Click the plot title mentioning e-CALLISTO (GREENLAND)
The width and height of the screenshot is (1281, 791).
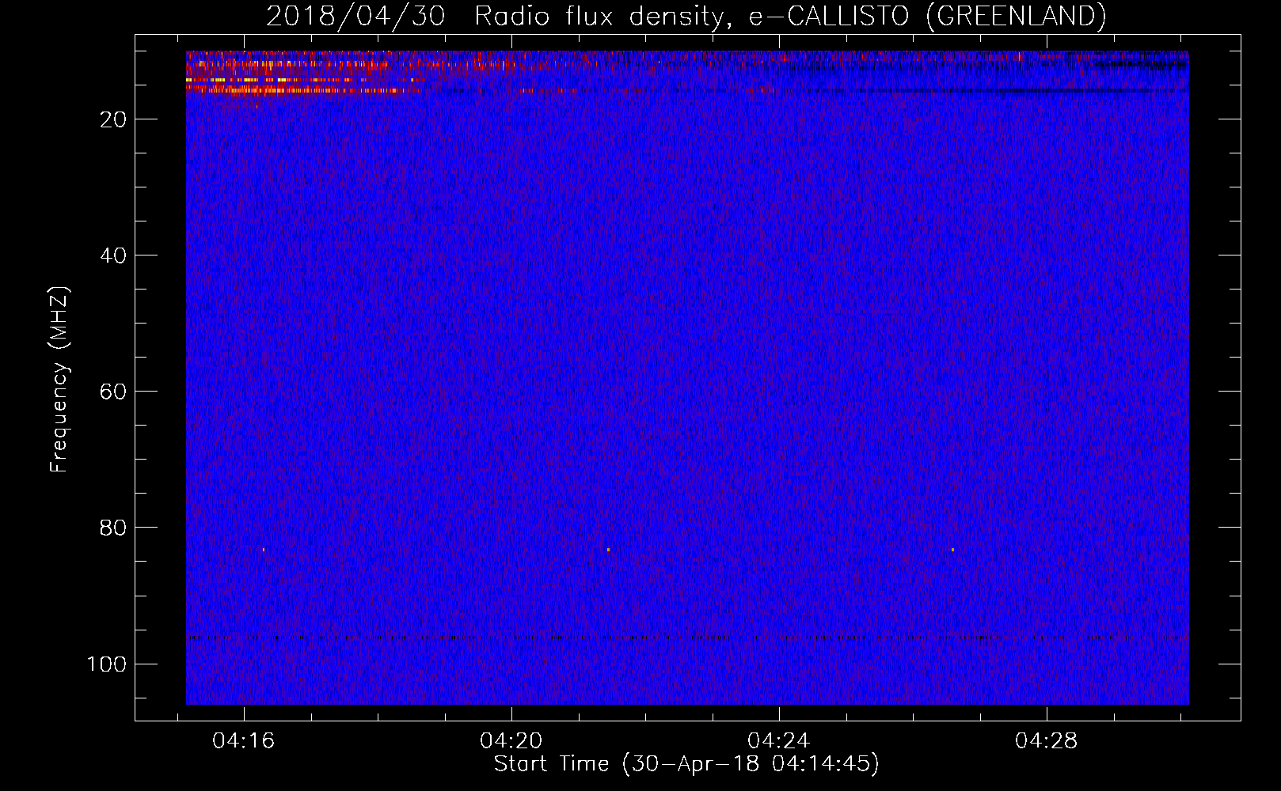(x=686, y=16)
